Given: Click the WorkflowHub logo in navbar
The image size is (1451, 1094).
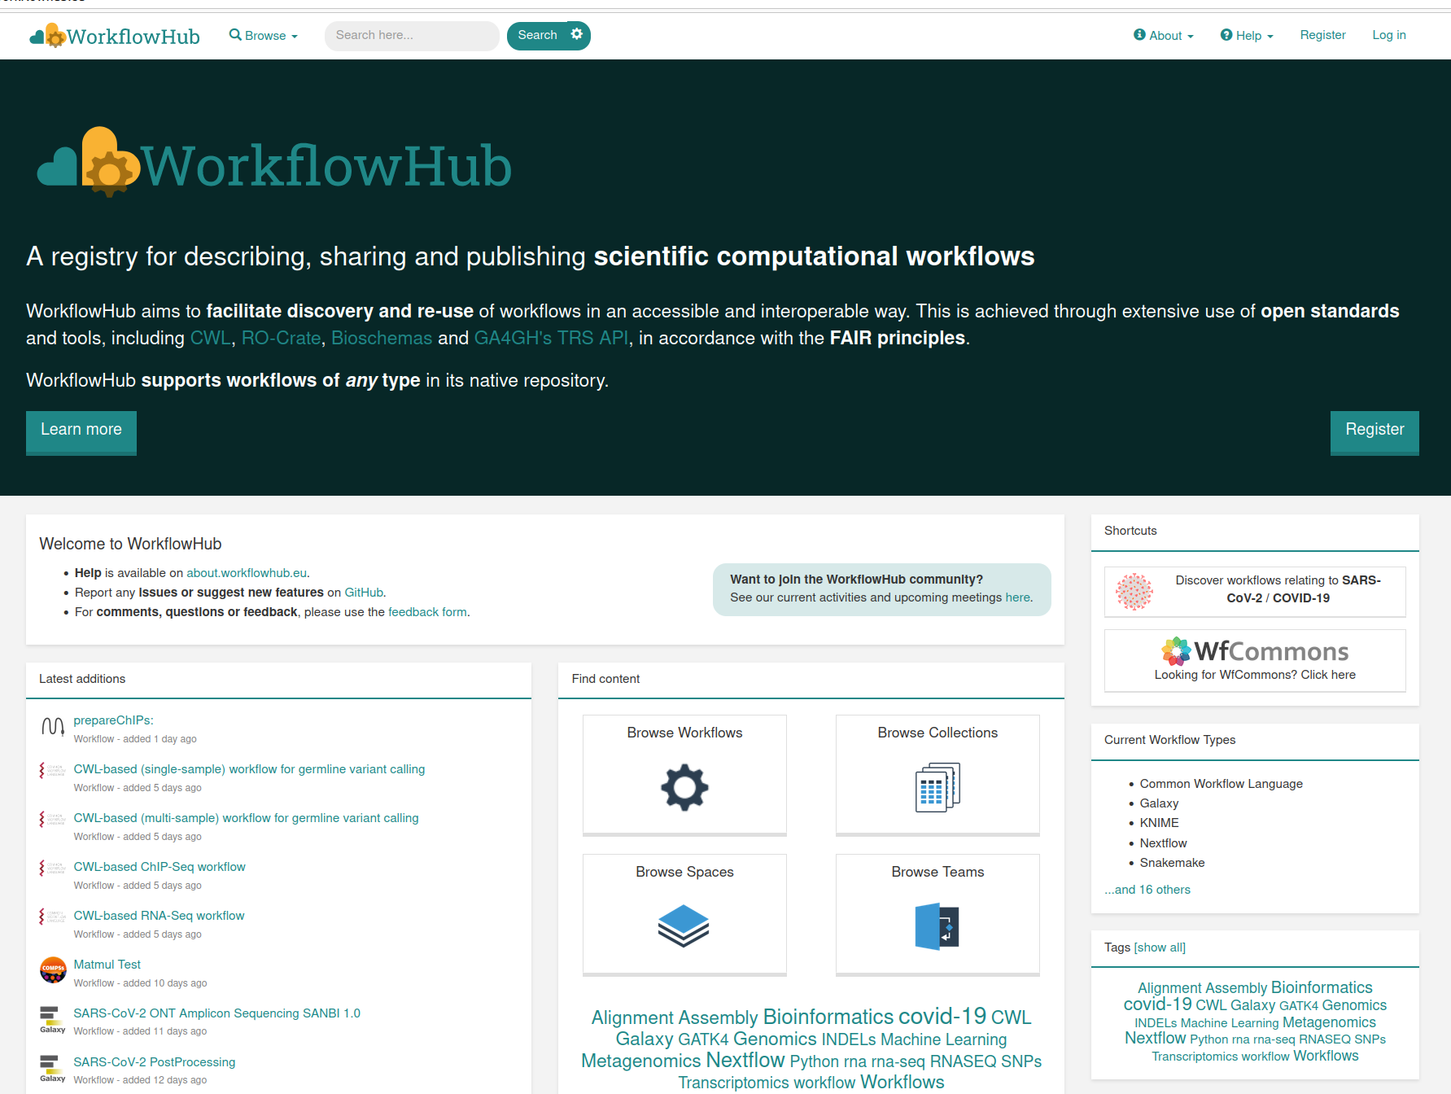Looking at the screenshot, I should pos(115,36).
